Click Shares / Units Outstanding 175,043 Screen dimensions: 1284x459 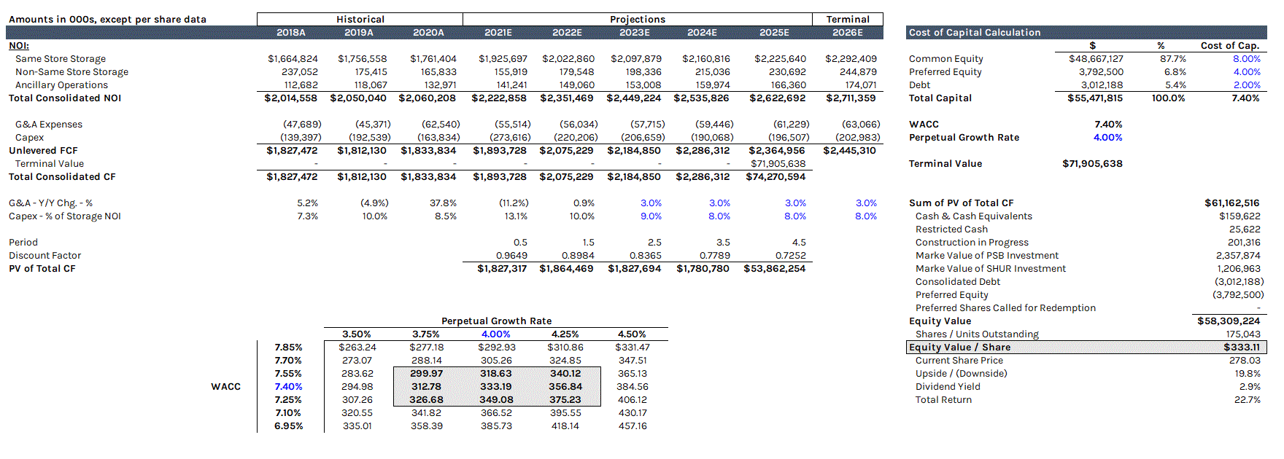1243,334
